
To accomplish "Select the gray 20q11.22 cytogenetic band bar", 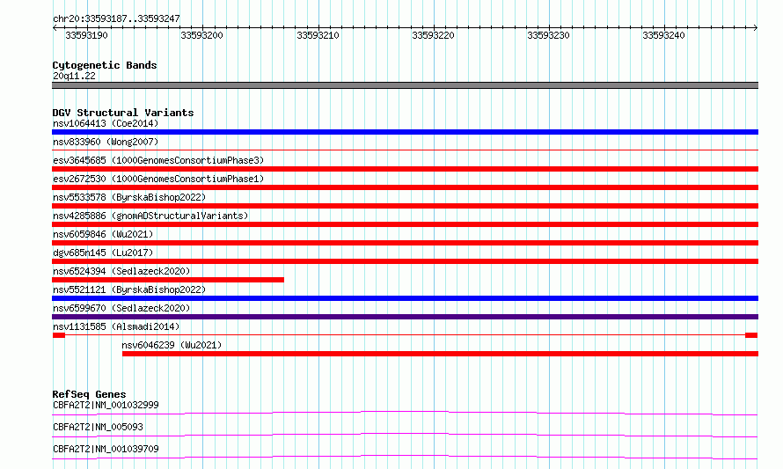I will point(405,85).
